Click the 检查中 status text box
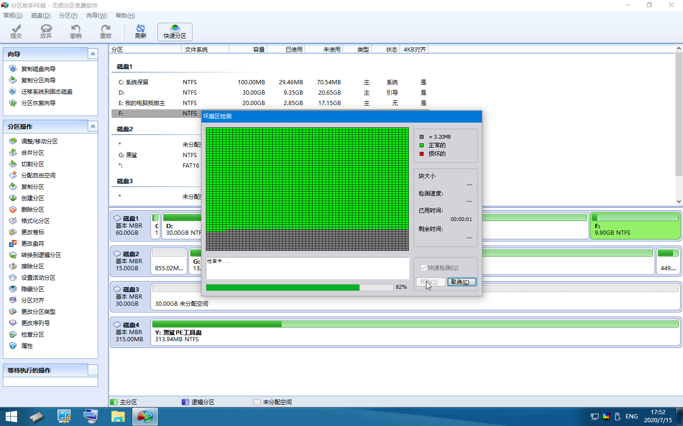This screenshot has width=683, height=426. click(307, 268)
